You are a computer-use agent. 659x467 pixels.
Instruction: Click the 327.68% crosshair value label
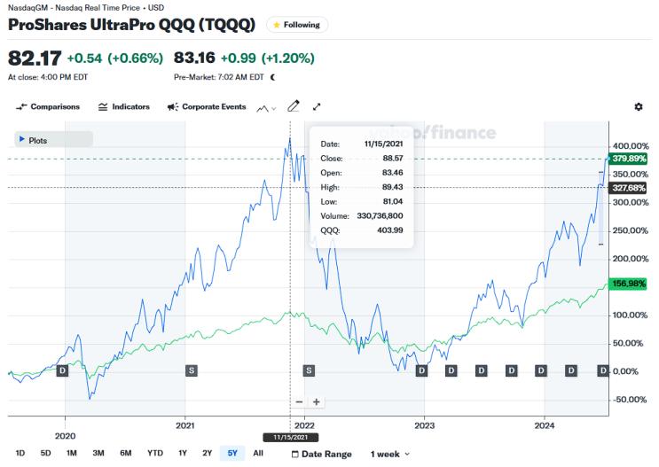(x=628, y=188)
